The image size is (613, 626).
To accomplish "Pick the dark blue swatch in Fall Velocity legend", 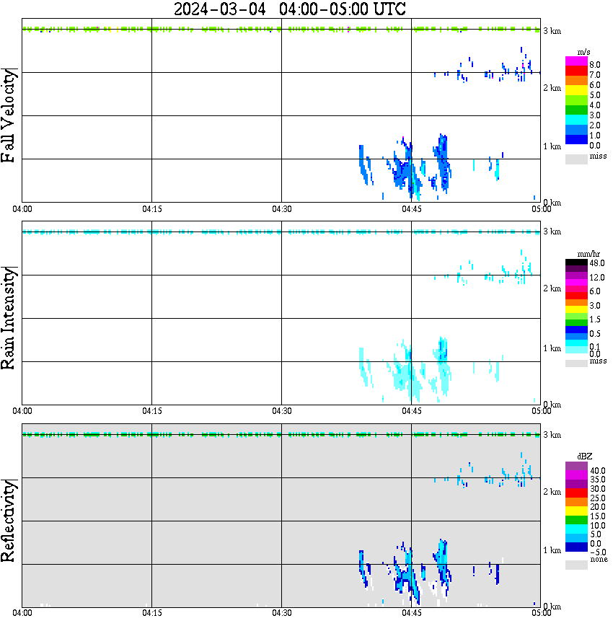I will tap(576, 140).
